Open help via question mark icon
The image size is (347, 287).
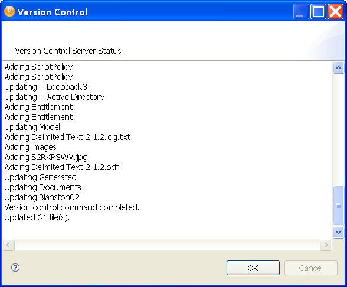coord(15,268)
